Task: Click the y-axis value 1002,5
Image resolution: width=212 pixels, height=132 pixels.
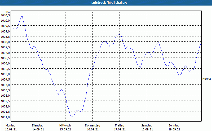Action: click(5, 101)
